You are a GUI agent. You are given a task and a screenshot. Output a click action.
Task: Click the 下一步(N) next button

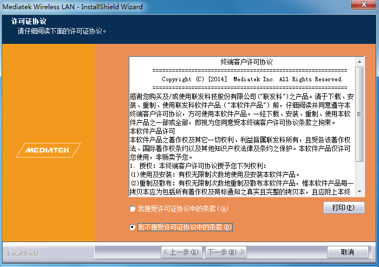(226, 252)
